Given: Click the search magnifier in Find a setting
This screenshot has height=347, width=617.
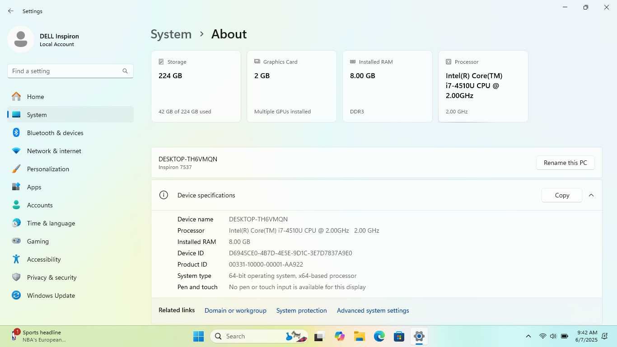Looking at the screenshot, I should pos(125,71).
